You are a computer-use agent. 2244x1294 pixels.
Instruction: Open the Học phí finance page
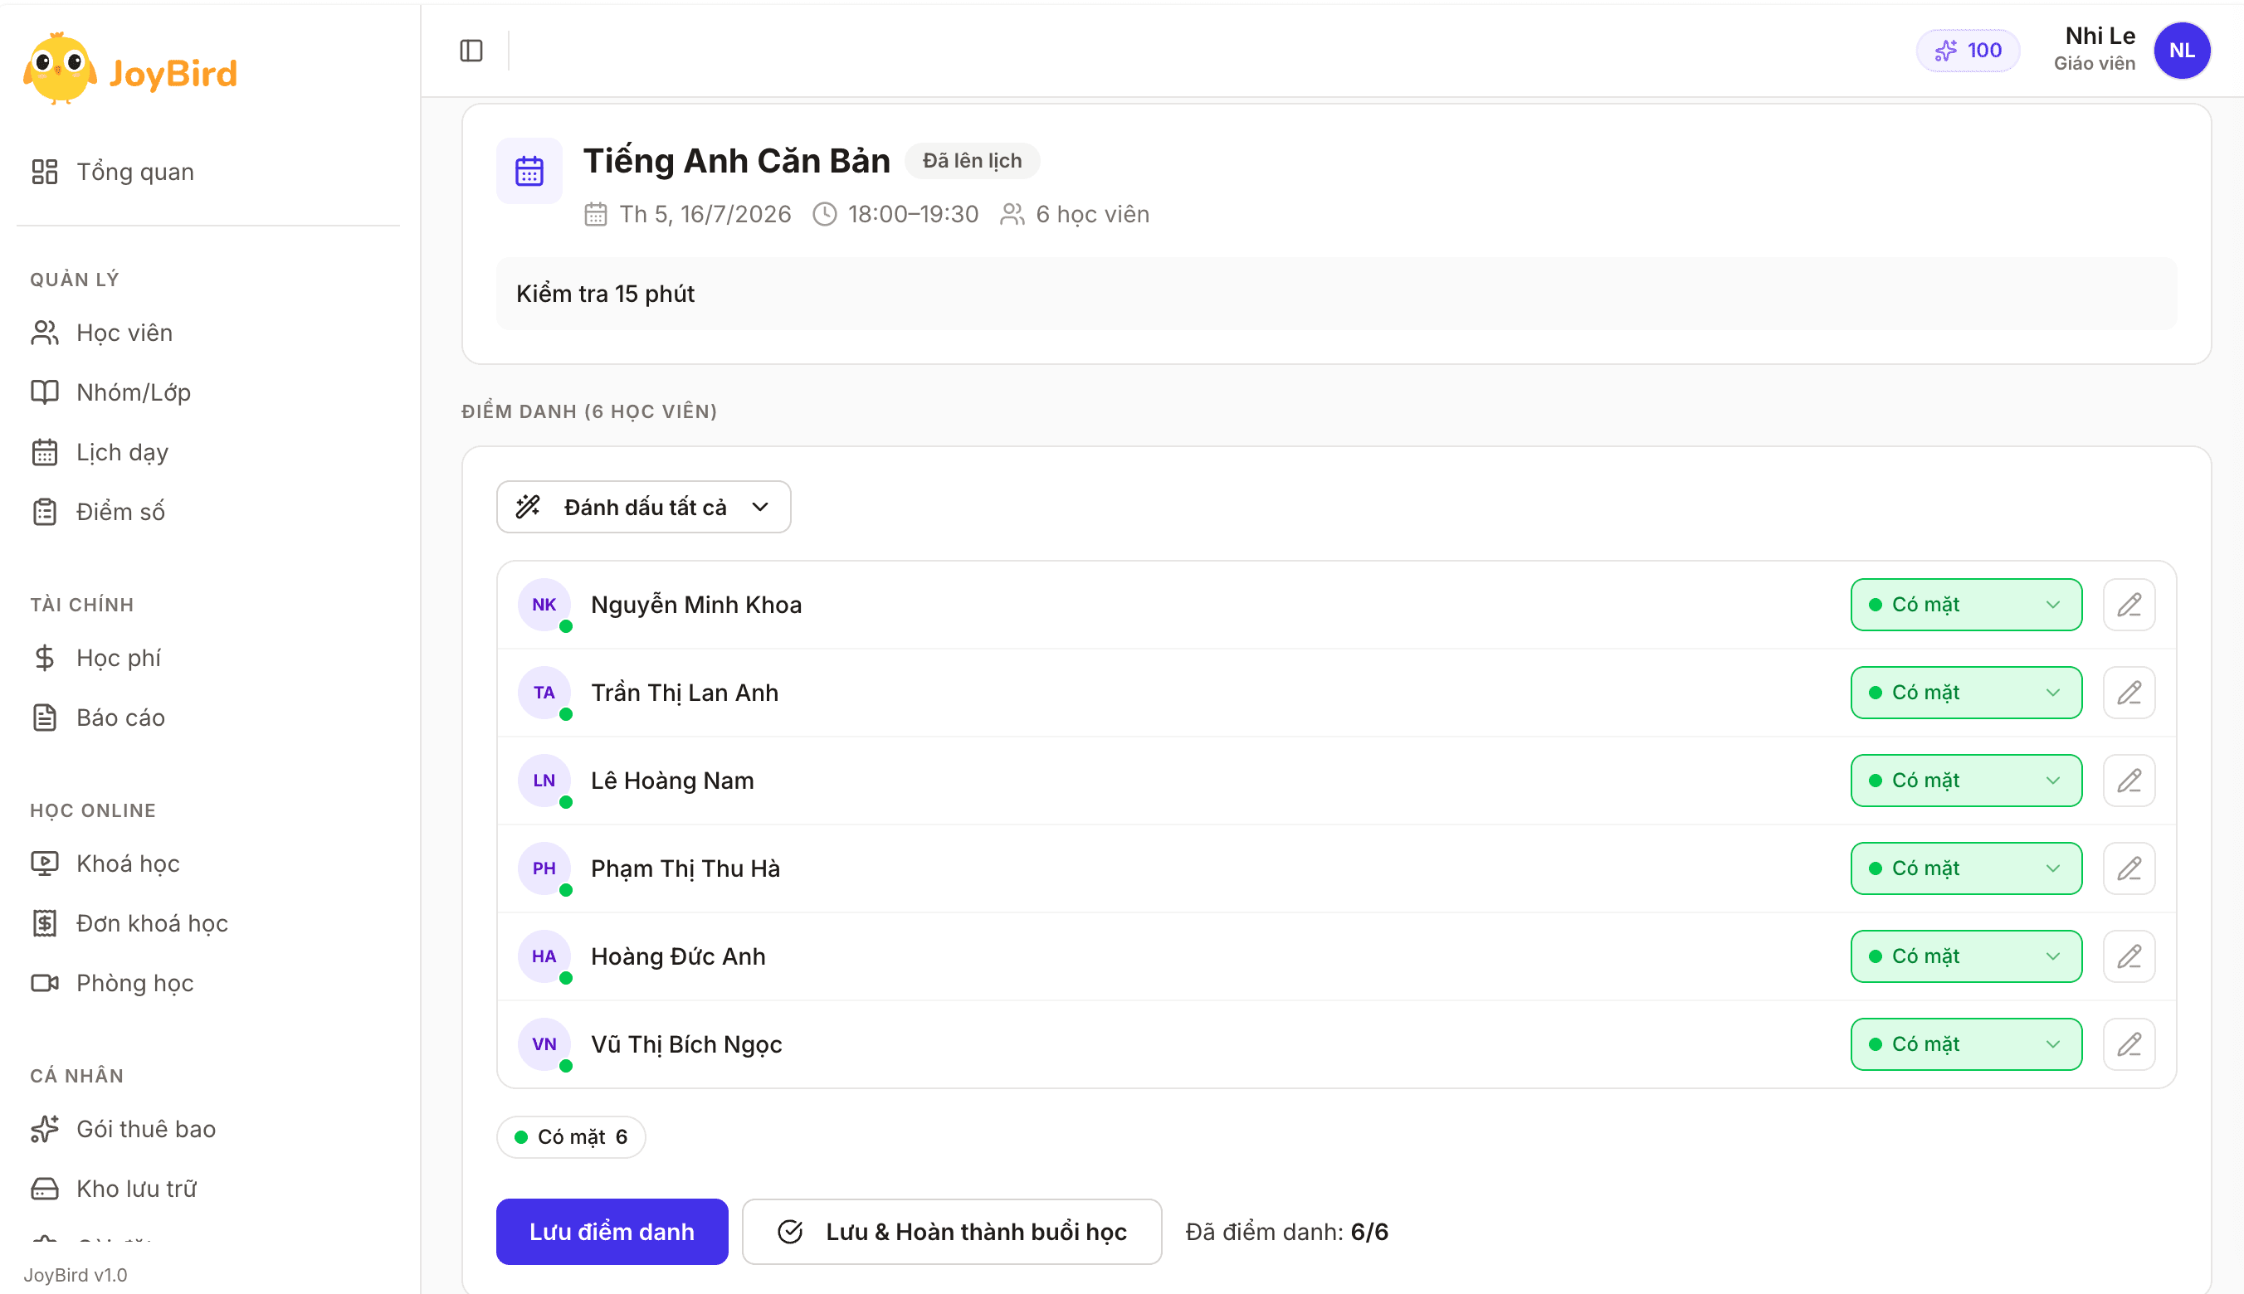118,658
